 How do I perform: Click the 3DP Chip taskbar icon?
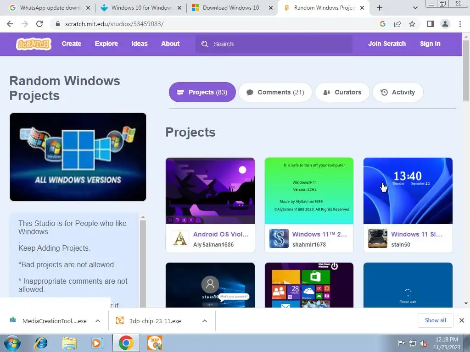pos(155,343)
